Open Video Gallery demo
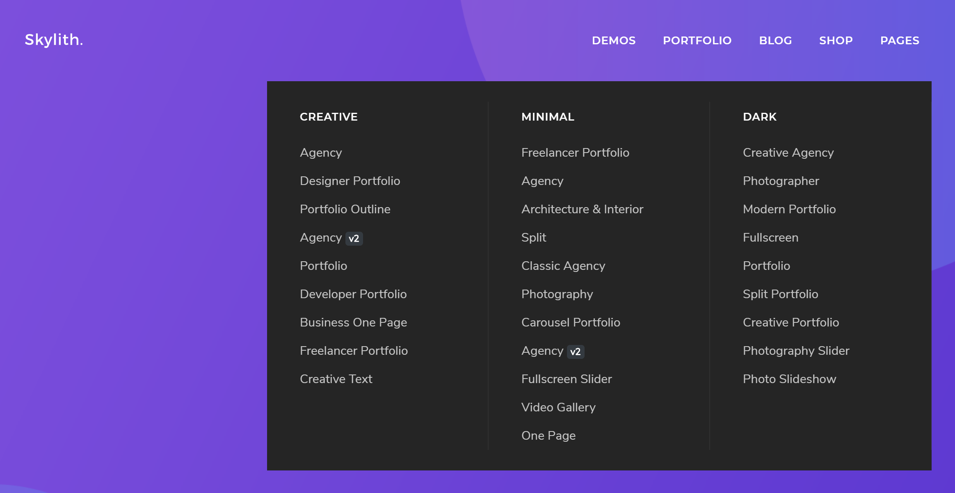The height and width of the screenshot is (493, 955). (x=558, y=407)
